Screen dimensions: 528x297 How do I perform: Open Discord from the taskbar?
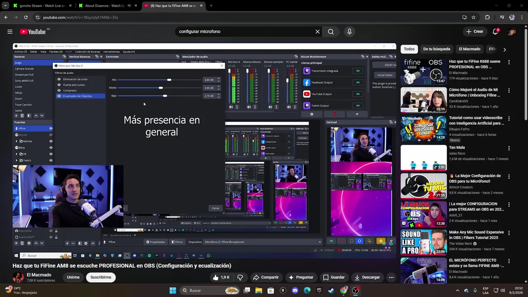295,290
